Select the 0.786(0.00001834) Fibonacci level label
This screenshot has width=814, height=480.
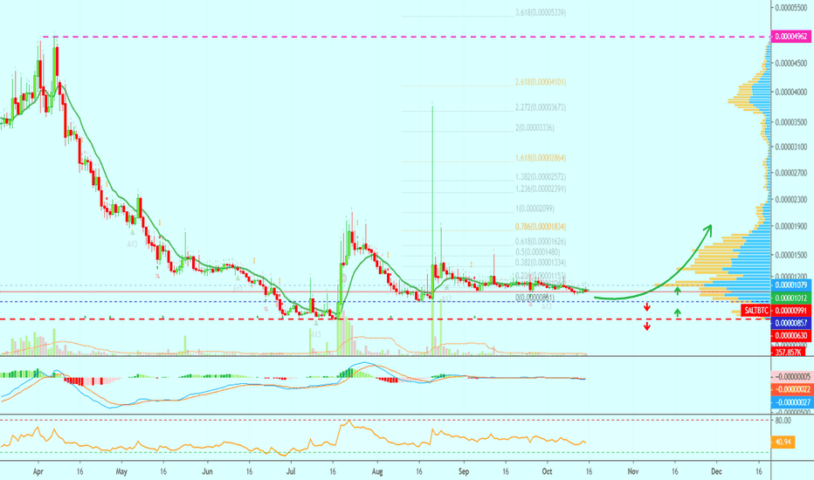[541, 227]
